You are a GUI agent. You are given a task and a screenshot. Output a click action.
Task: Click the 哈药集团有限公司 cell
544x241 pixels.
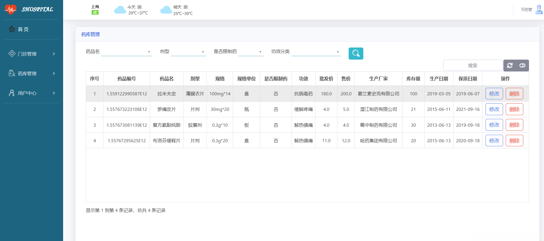pyautogui.click(x=378, y=141)
